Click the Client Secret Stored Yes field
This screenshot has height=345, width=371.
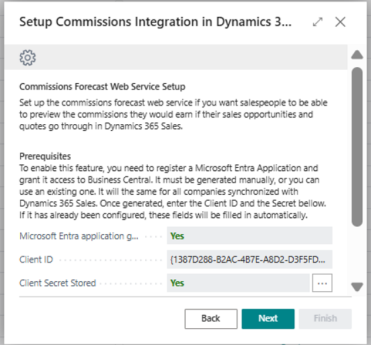click(x=238, y=283)
